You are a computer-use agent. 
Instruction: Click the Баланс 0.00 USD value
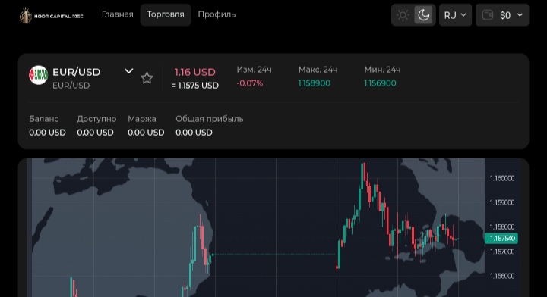click(47, 133)
